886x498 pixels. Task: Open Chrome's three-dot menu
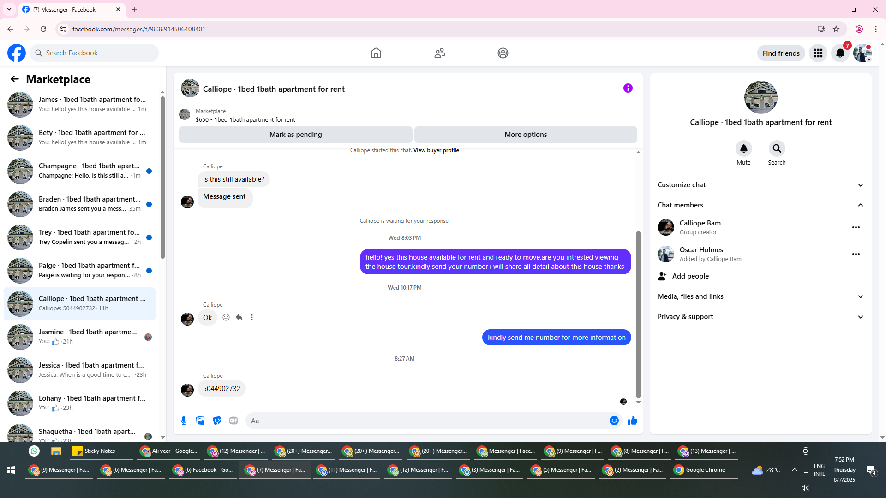876,29
